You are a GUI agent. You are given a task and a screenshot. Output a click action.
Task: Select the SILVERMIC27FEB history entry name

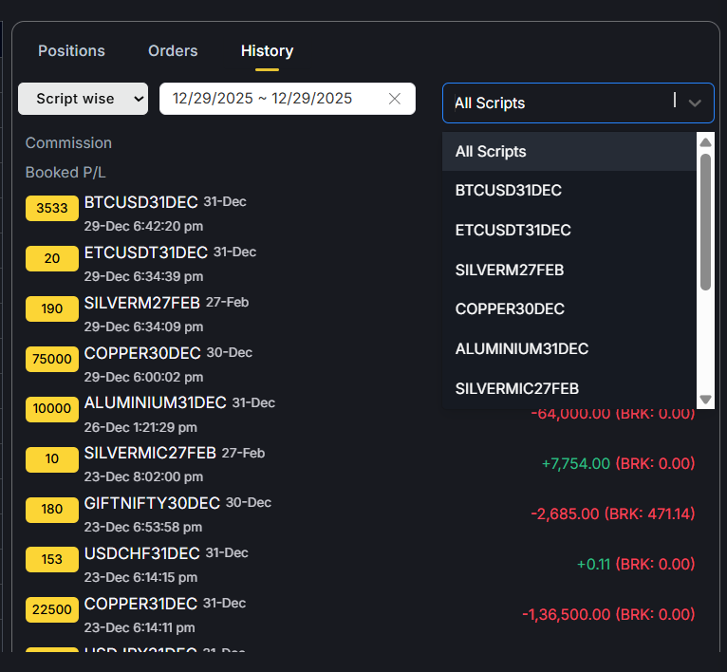(150, 453)
